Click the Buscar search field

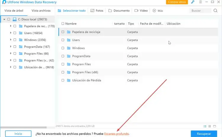point(200,11)
